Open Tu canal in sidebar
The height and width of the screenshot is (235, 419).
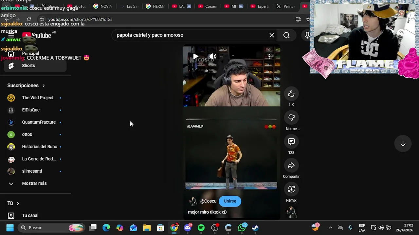[x=35, y=215]
